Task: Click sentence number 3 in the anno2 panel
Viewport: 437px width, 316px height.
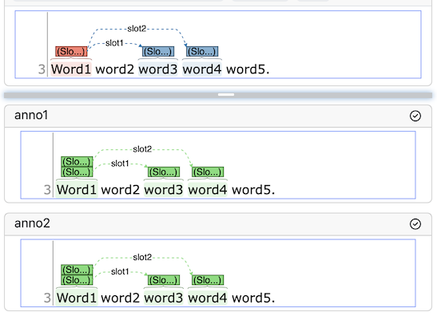Action: coord(47,298)
